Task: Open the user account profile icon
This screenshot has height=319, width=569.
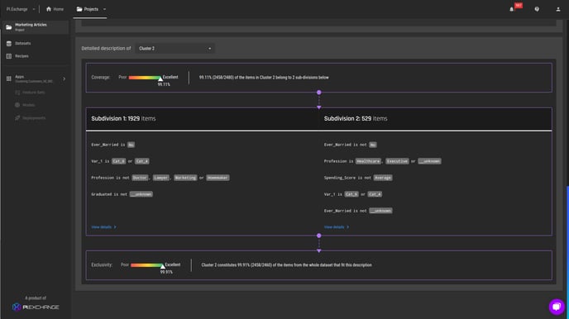Action: (x=558, y=9)
